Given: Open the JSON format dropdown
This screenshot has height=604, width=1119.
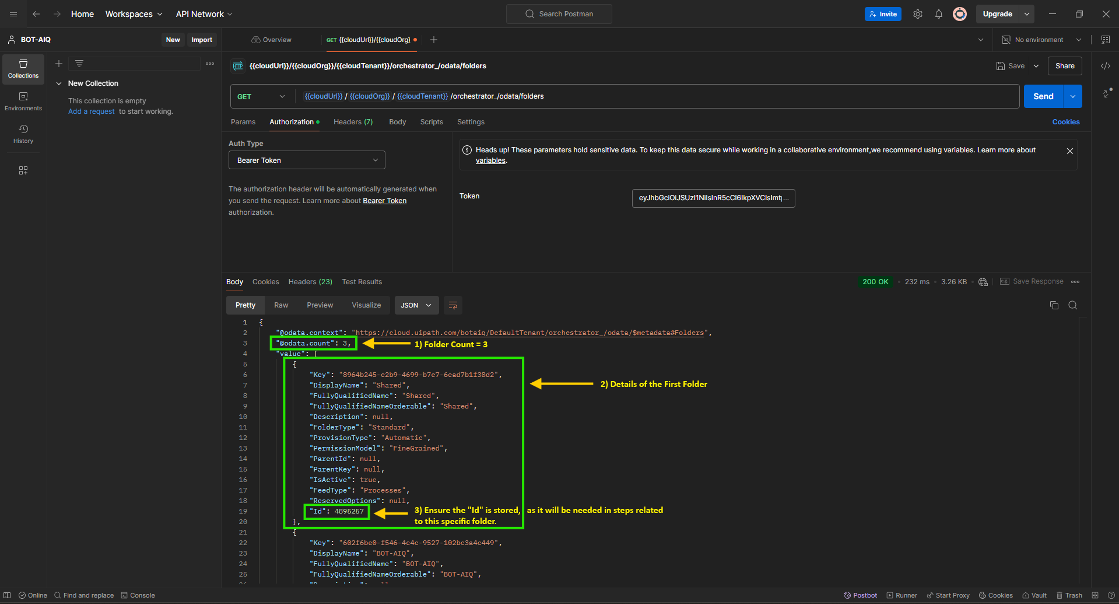Looking at the screenshot, I should (x=416, y=305).
